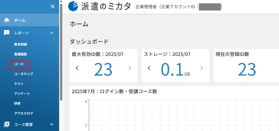Open the アンケート report
Viewport: 279px width, 131px height.
(22, 93)
